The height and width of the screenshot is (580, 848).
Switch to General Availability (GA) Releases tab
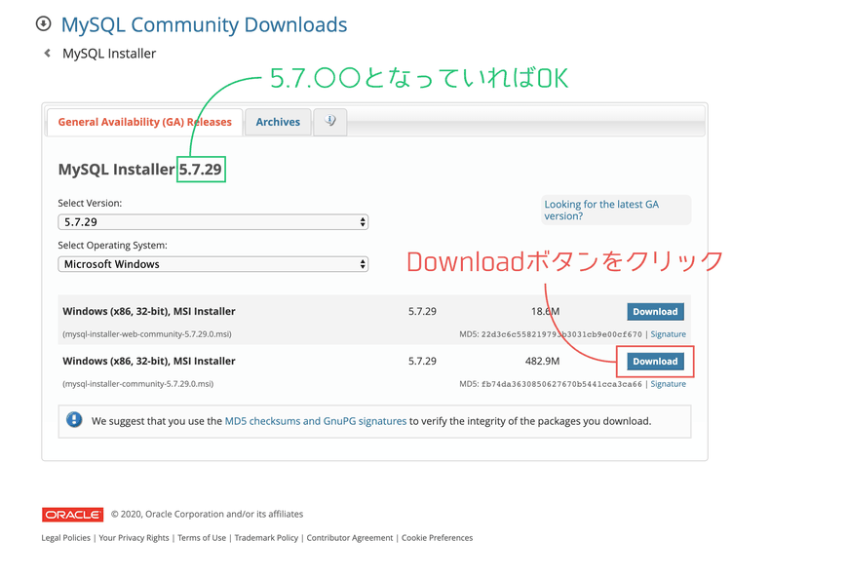coord(145,122)
